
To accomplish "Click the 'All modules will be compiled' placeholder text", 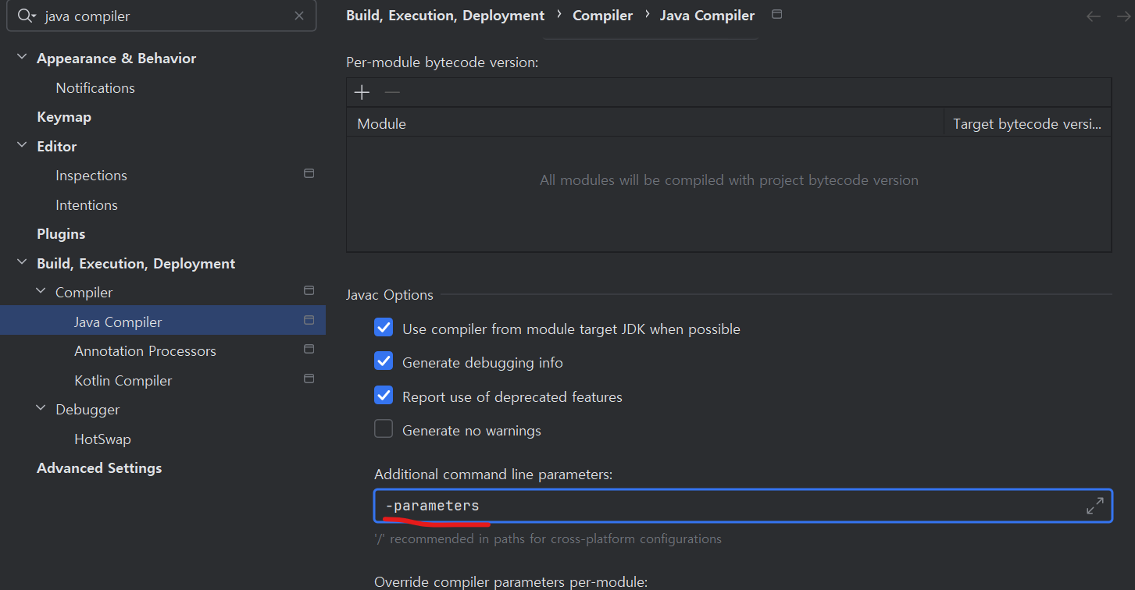I will coord(729,180).
